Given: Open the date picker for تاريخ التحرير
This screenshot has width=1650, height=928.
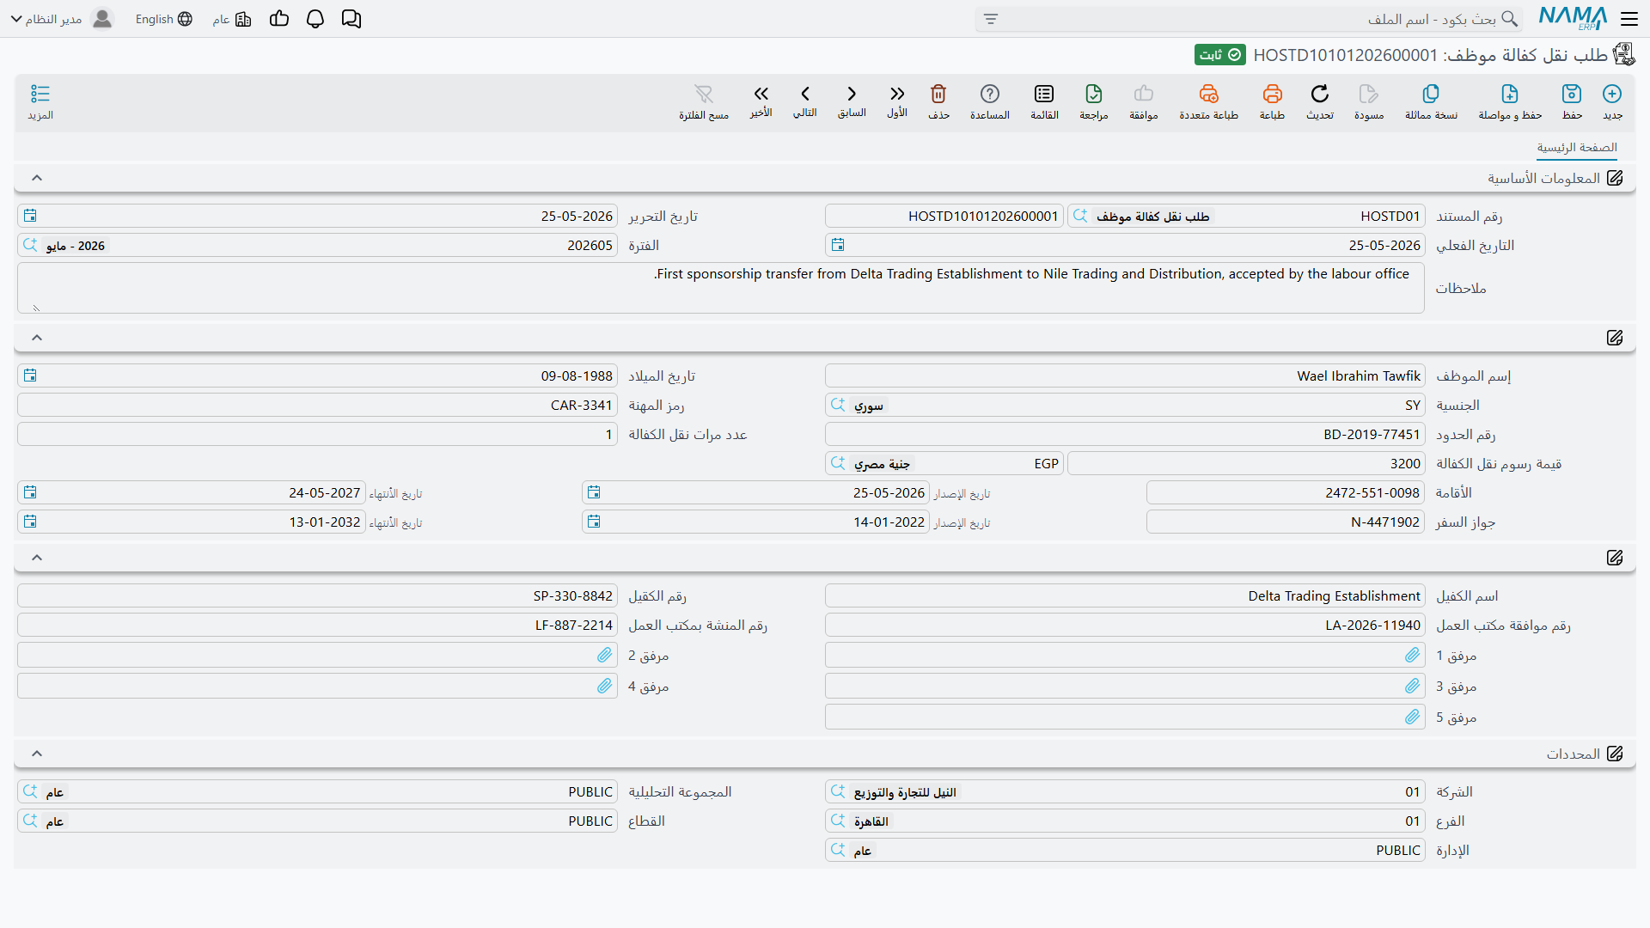Looking at the screenshot, I should pos(30,216).
